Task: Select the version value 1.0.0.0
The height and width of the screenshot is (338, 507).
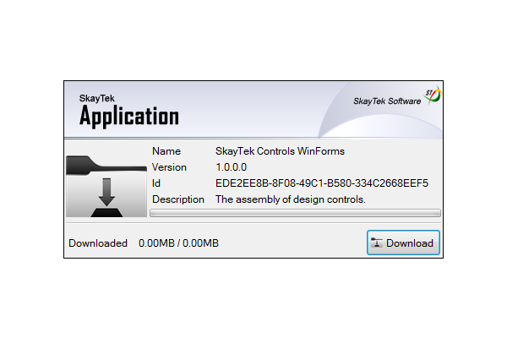Action: pos(231,167)
